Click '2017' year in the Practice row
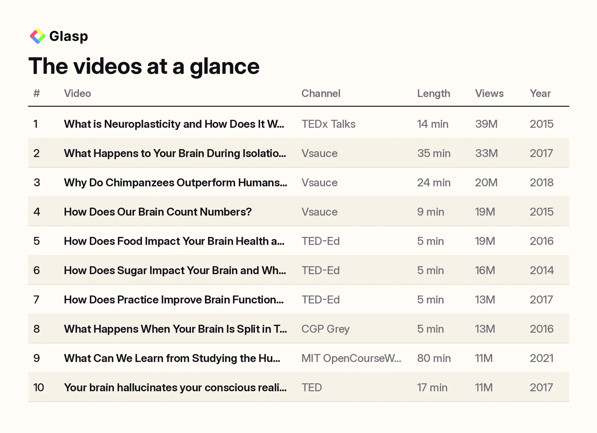 541,300
